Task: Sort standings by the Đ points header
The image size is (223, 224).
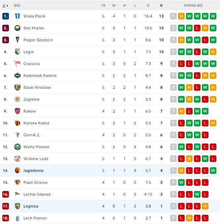Action: pos(161,6)
